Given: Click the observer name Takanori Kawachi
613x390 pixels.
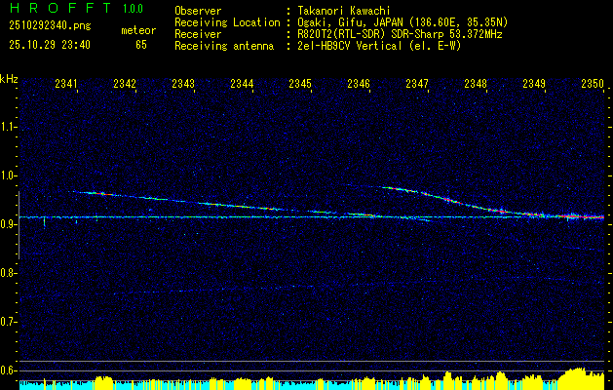Looking at the screenshot, I should pyautogui.click(x=344, y=11).
